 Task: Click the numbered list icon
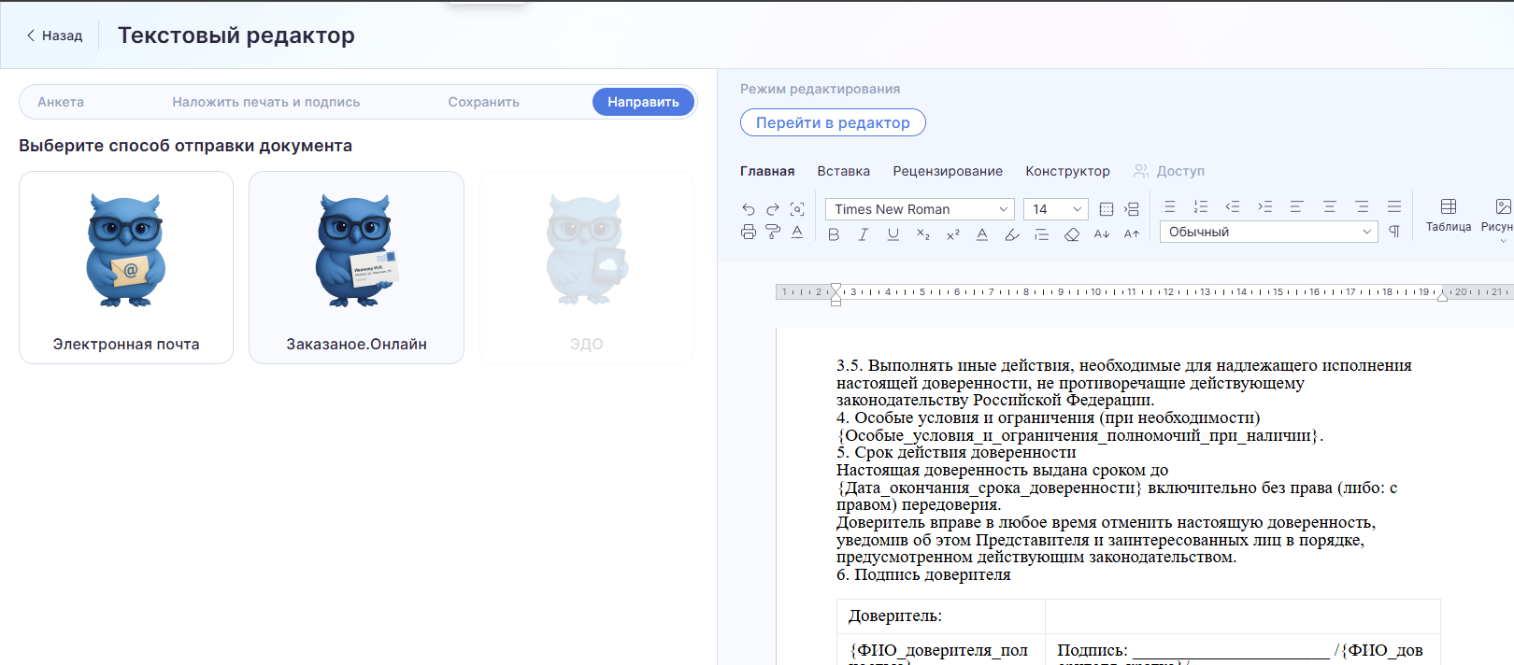[1201, 207]
